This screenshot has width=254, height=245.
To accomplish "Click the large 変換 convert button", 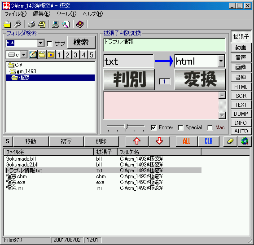I will click(x=200, y=79).
